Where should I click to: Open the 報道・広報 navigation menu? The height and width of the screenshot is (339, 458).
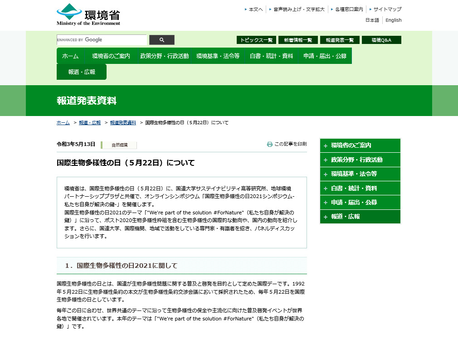[81, 72]
